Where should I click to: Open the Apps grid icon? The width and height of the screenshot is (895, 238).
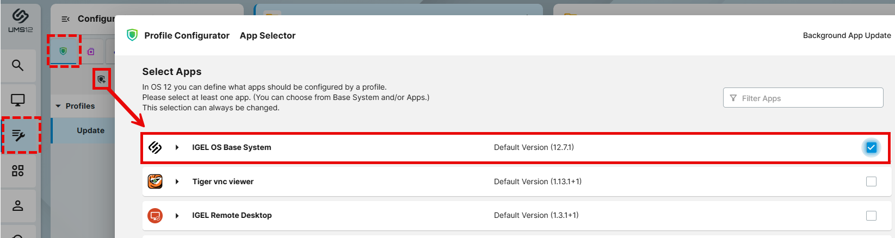pos(18,171)
